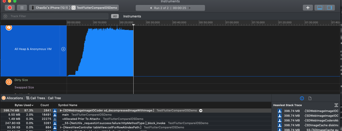
Task: Select the Swapped Size track label
Action: tap(24, 87)
